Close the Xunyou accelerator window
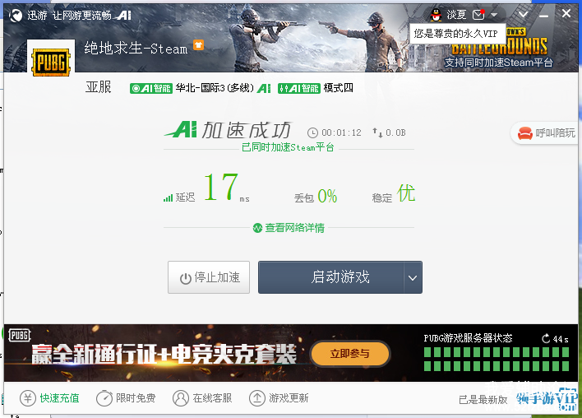The height and width of the screenshot is (418, 582). [566, 13]
